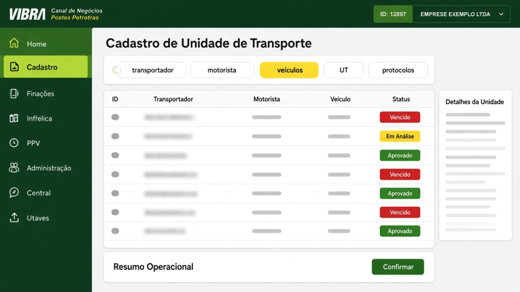
Task: Open the PPV clock icon
Action: point(14,142)
